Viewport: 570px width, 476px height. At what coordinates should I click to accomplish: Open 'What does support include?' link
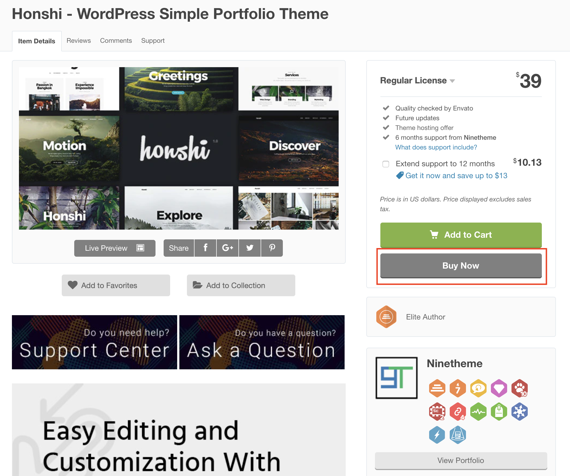pos(436,147)
